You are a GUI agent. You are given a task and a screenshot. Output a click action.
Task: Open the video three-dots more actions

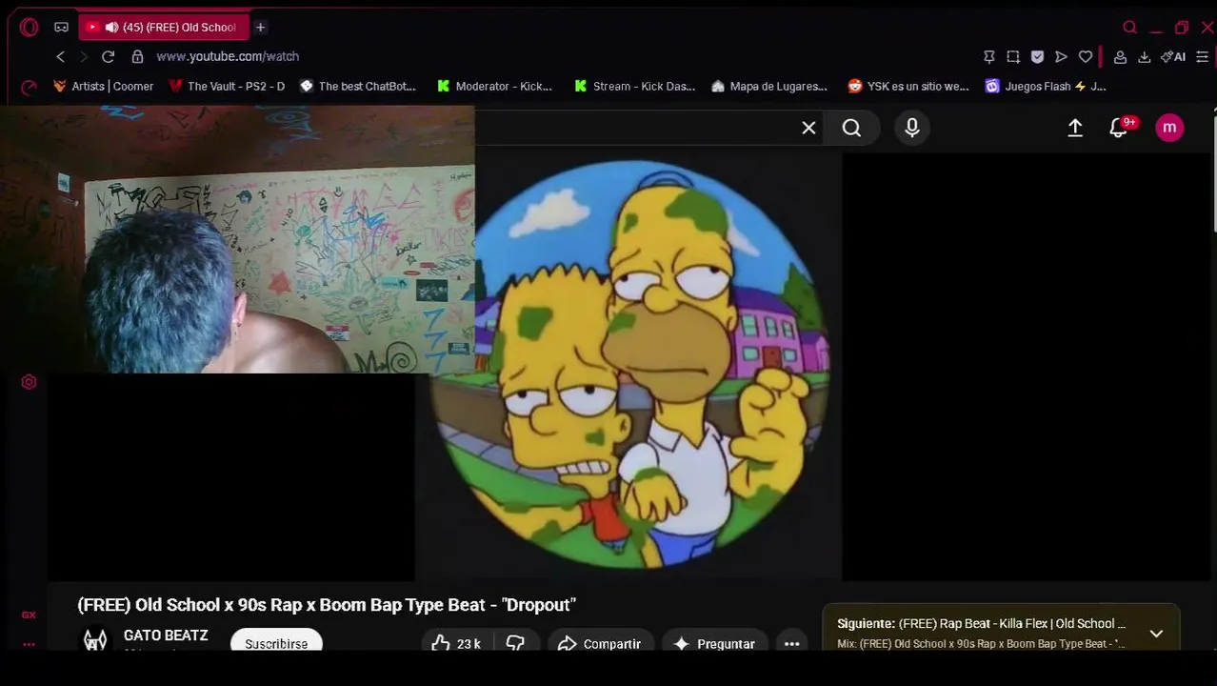[791, 643]
